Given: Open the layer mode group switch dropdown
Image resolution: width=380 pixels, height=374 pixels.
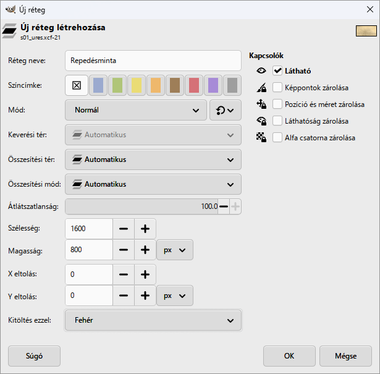Looking at the screenshot, I should (x=226, y=110).
